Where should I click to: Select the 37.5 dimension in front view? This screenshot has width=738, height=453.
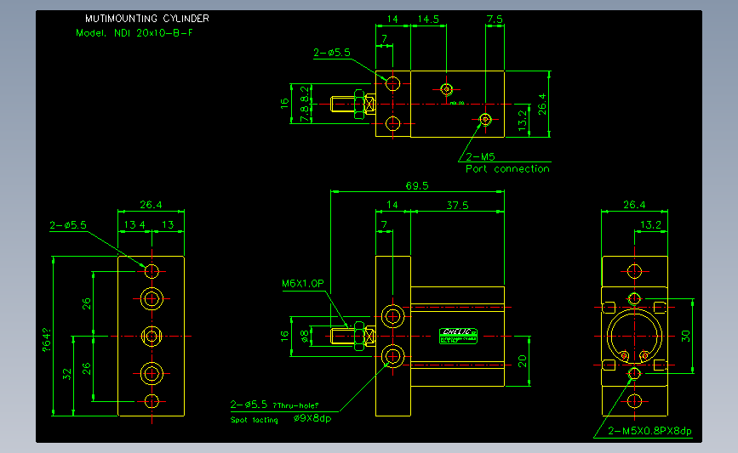(457, 206)
